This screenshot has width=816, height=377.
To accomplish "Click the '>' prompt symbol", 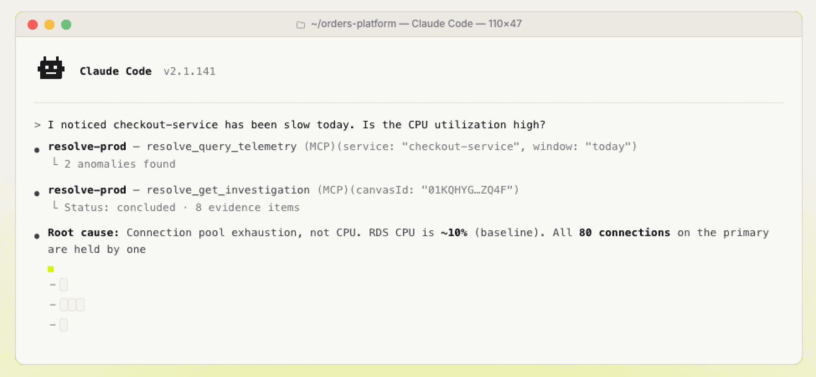I will [x=38, y=125].
